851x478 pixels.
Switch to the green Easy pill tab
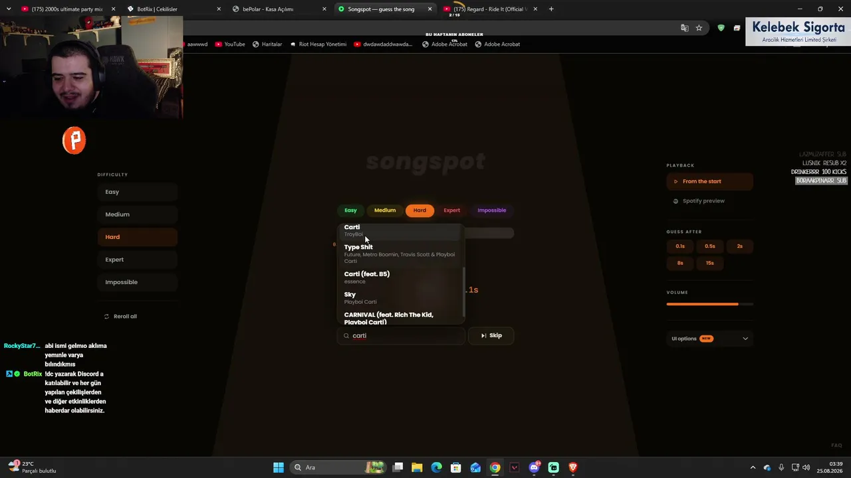coord(351,210)
